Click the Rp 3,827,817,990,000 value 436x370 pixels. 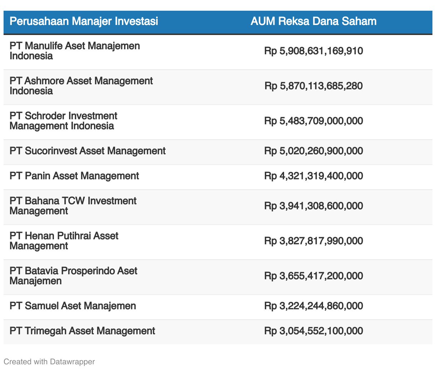[x=313, y=241]
